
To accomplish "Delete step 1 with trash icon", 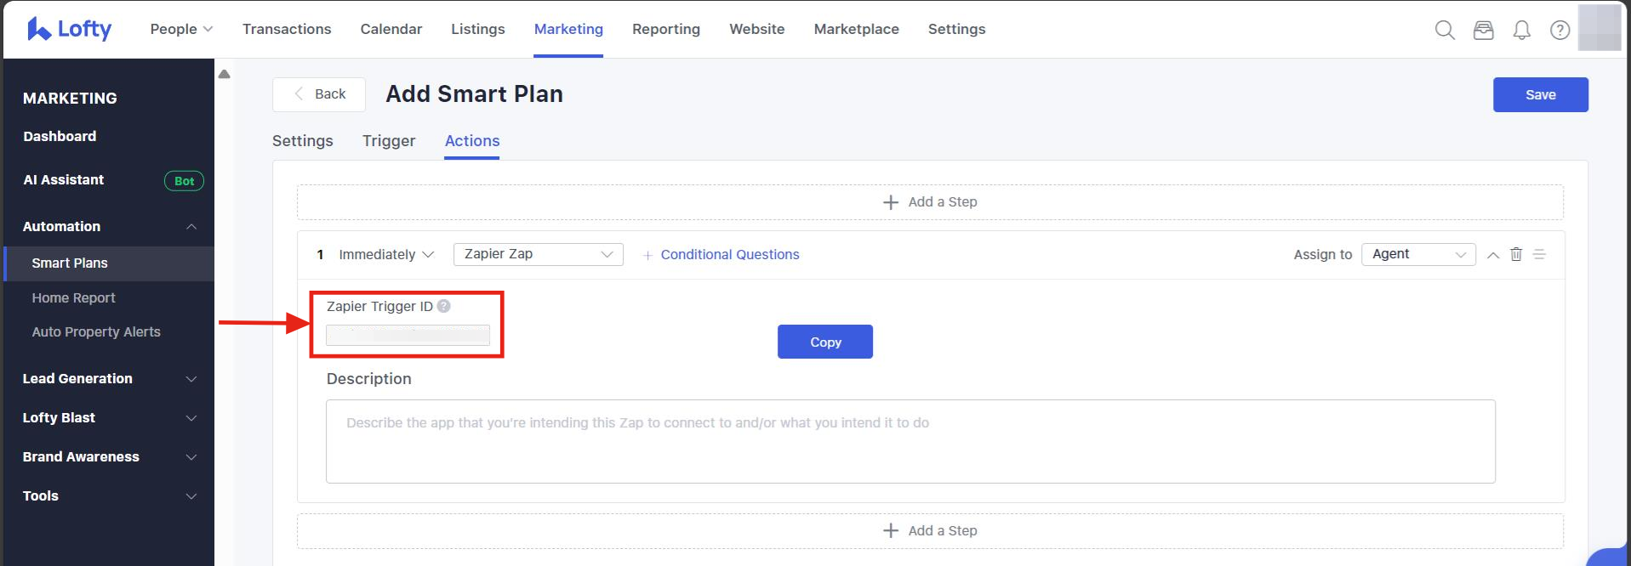I will (1516, 254).
